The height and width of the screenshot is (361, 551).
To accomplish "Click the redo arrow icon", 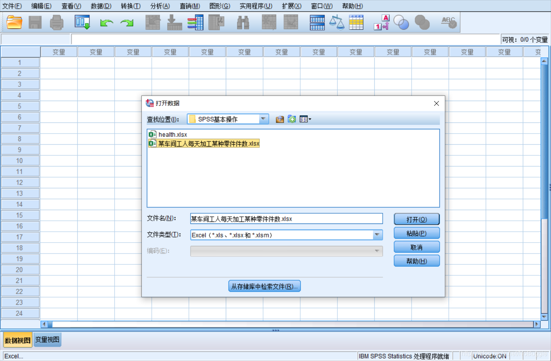I will click(127, 23).
